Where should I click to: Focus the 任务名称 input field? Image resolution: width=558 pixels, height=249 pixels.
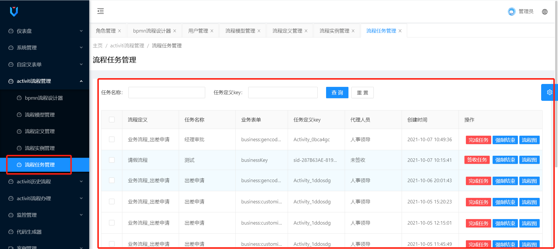click(x=167, y=93)
